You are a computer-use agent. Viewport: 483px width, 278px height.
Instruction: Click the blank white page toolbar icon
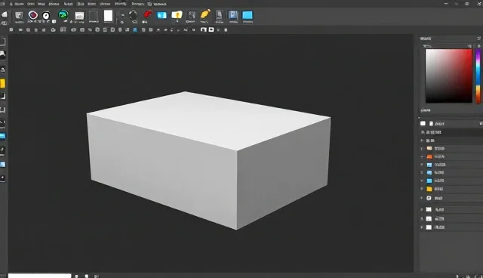click(108, 16)
